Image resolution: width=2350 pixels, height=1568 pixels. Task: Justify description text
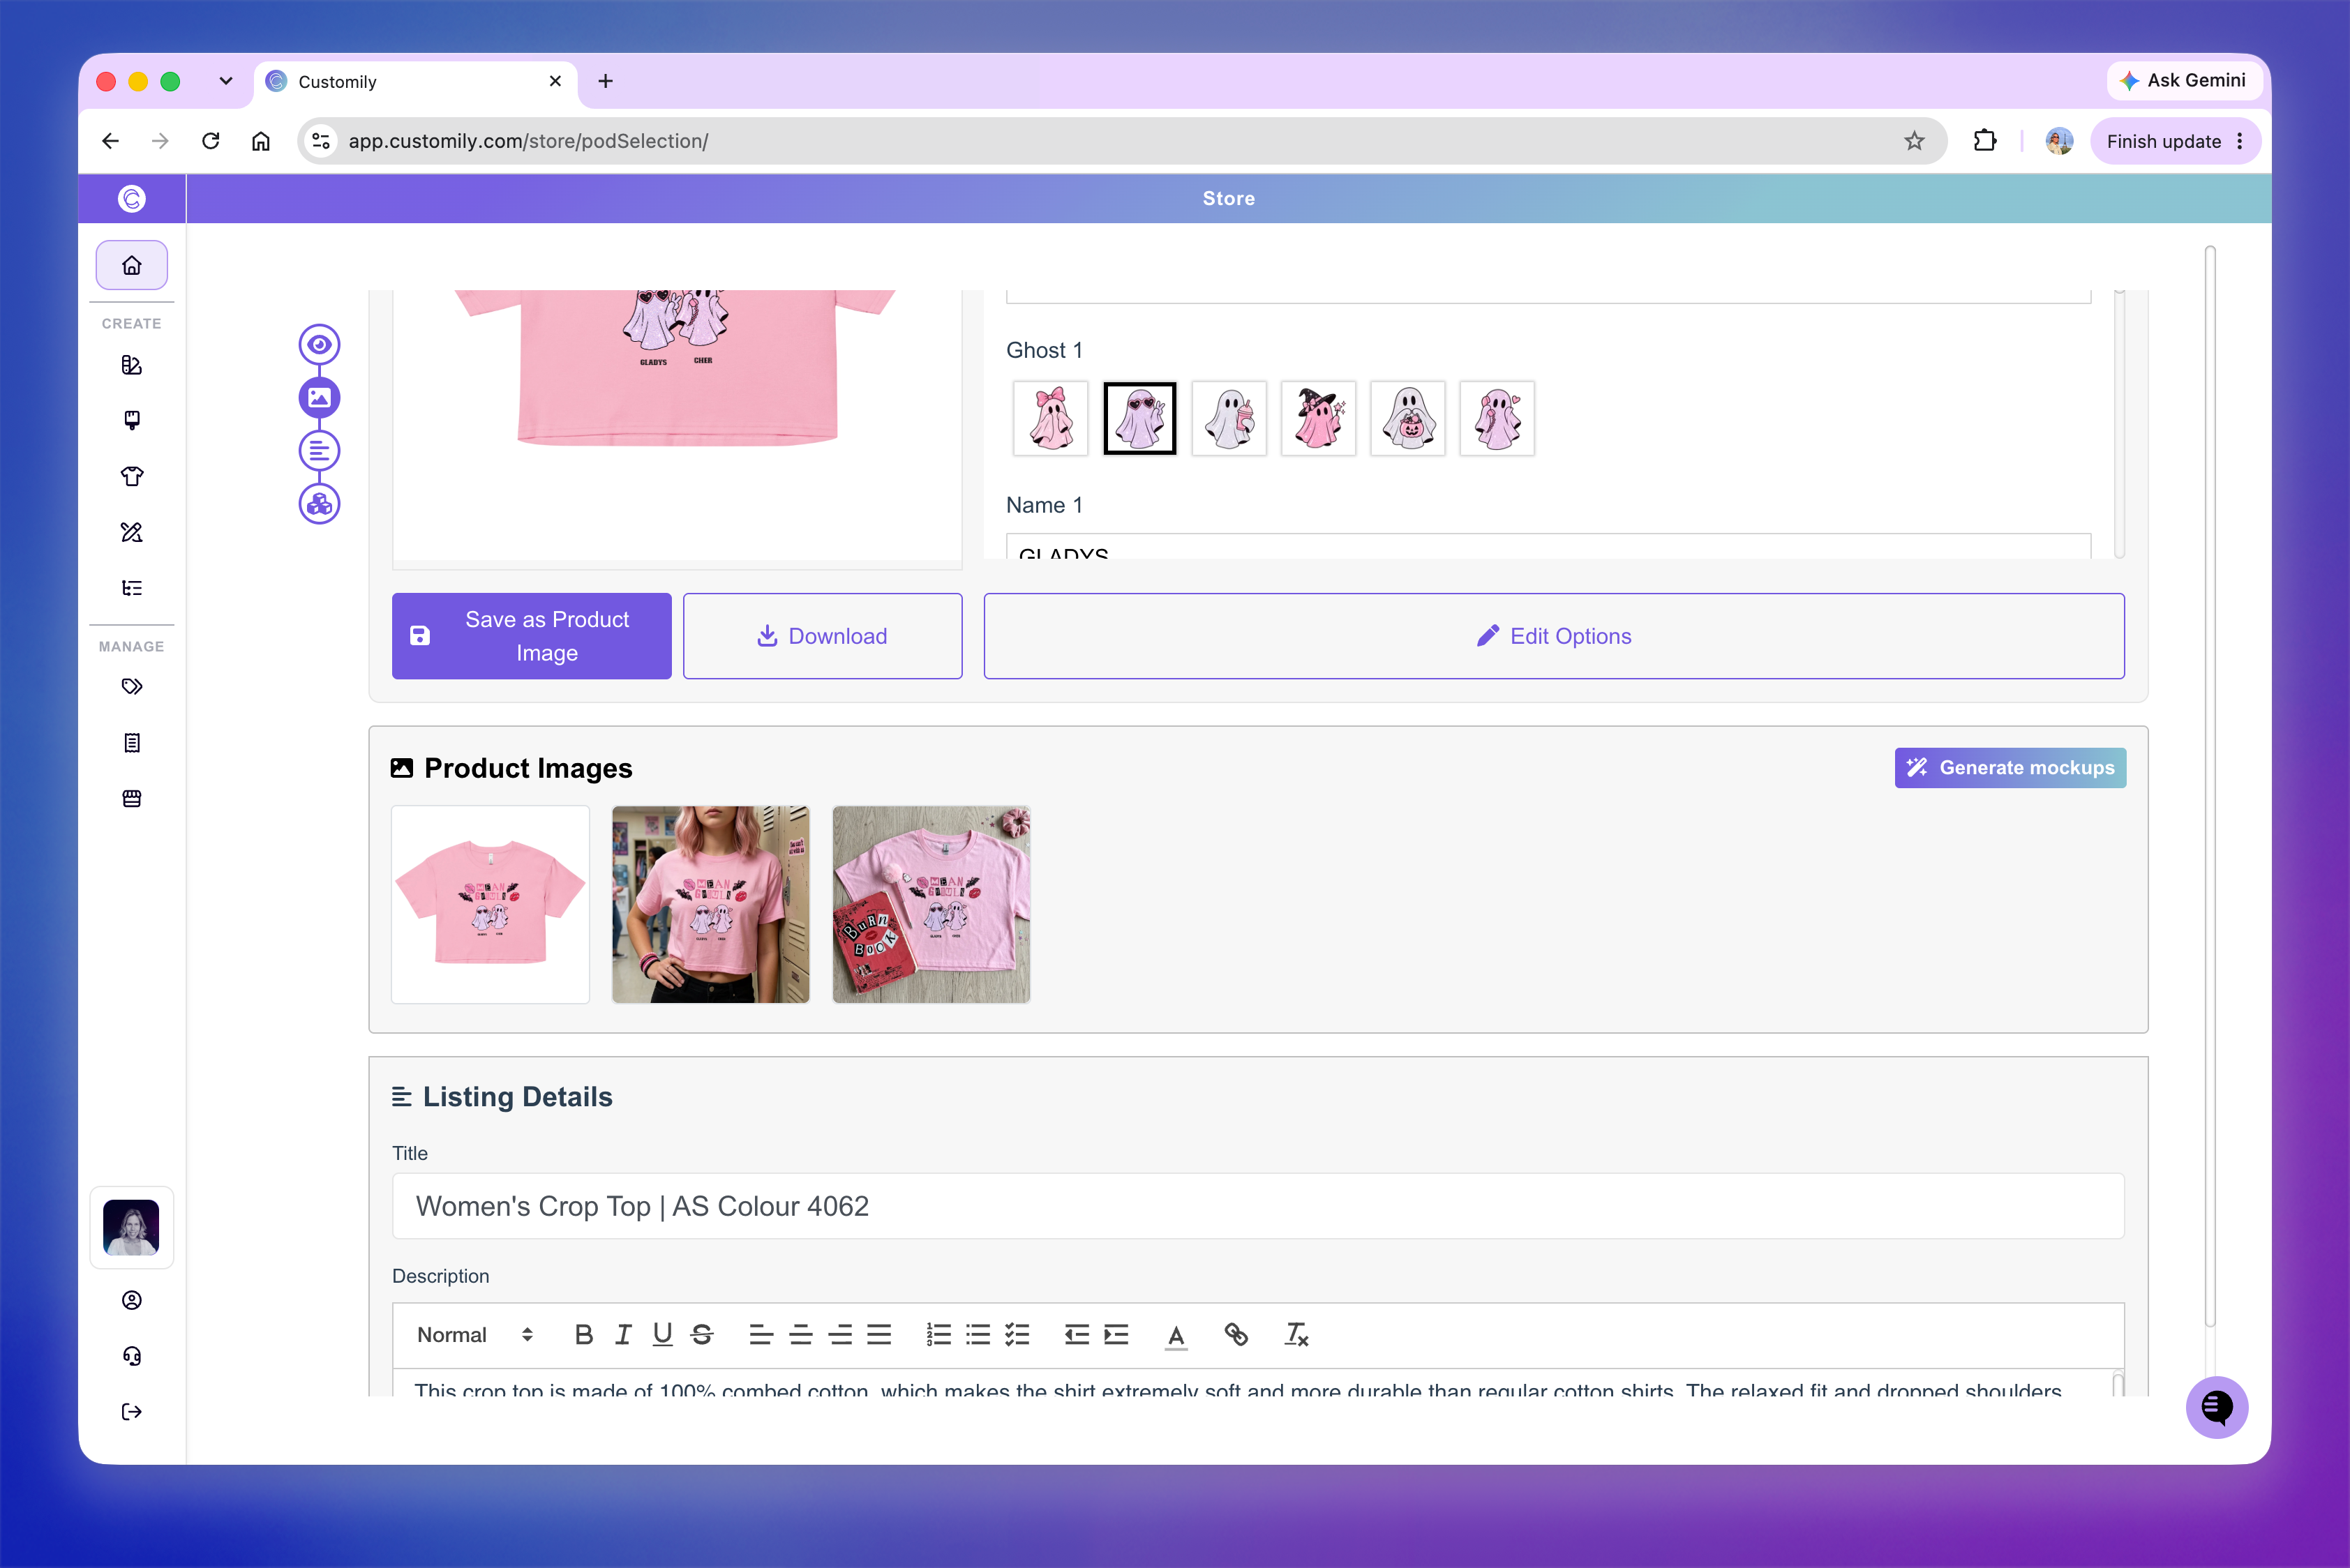tap(879, 1335)
